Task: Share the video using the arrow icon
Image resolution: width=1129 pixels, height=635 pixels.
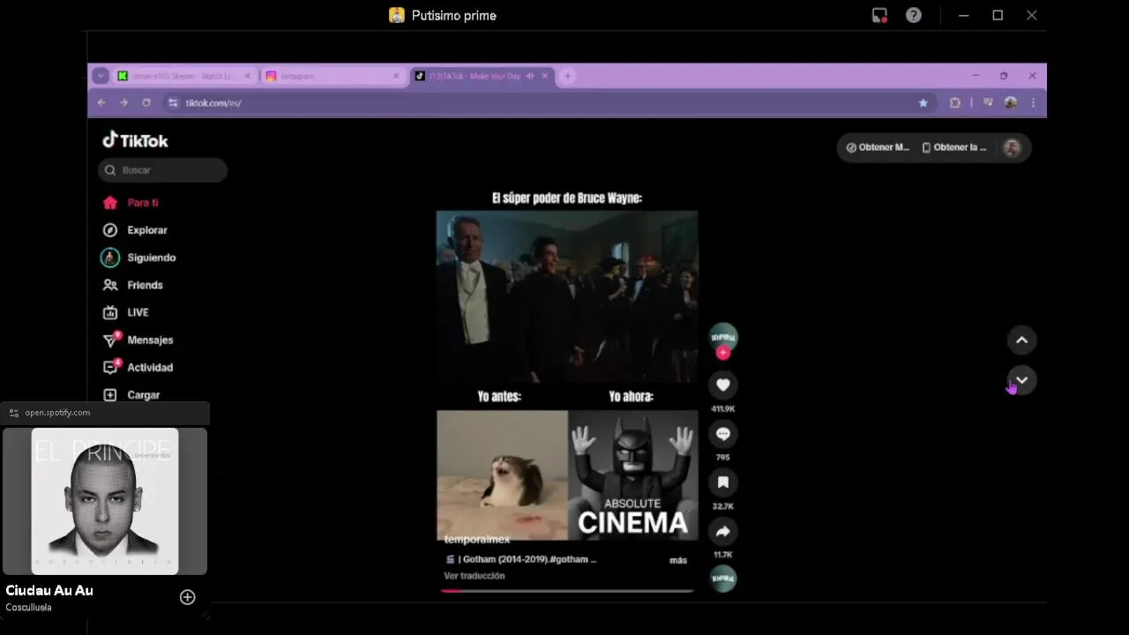Action: [723, 531]
